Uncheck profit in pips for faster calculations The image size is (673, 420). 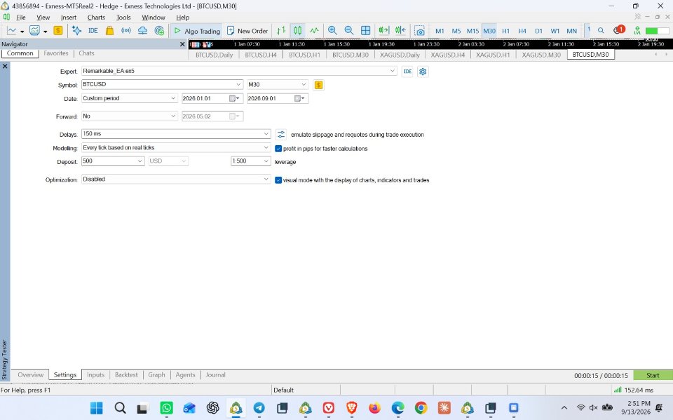278,149
